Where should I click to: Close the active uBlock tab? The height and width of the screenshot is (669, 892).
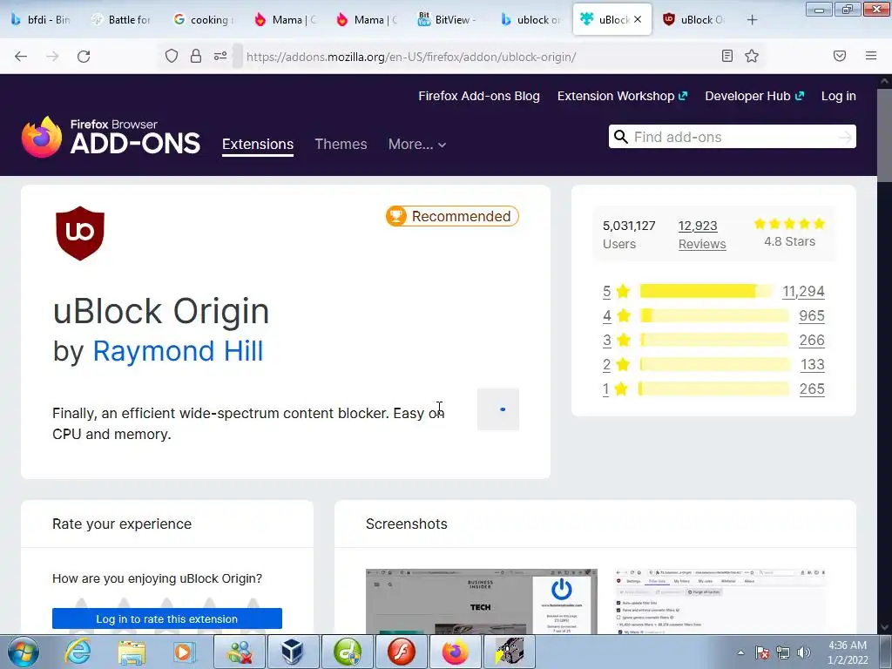pyautogui.click(x=638, y=19)
